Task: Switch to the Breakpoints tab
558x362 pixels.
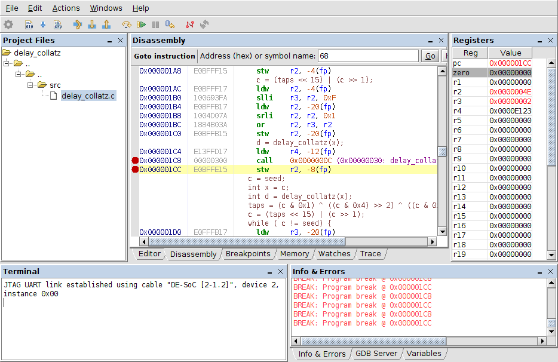Action: 248,254
